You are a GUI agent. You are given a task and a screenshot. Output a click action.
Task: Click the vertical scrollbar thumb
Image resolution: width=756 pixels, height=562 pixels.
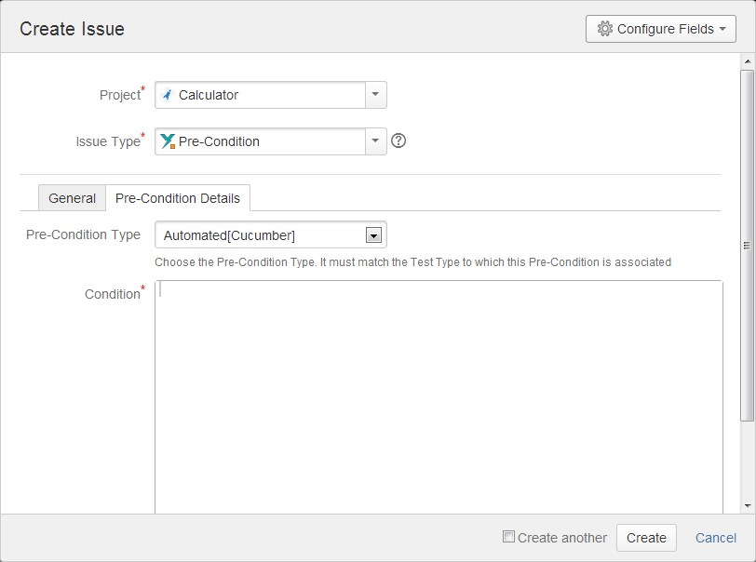point(748,246)
